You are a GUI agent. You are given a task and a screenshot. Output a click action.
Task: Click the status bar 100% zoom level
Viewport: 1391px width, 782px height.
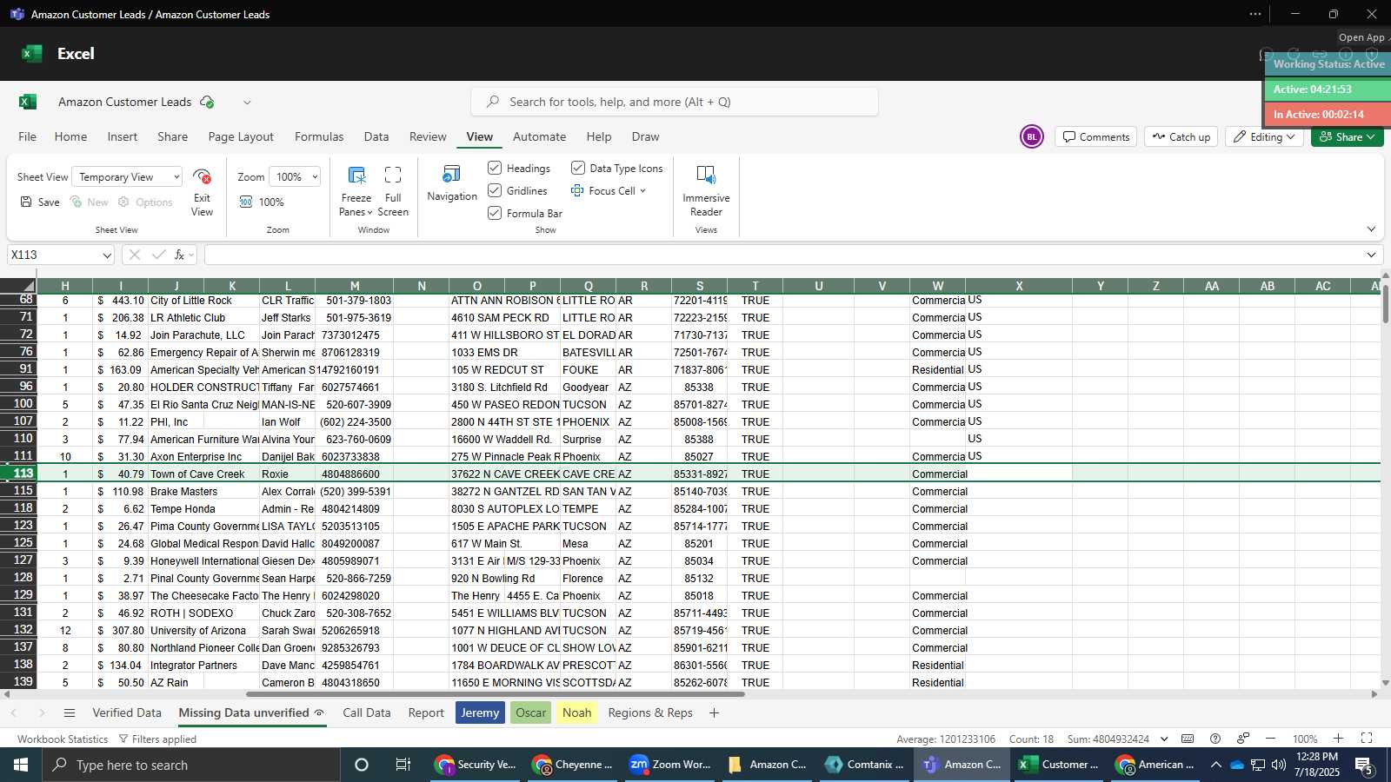point(1304,739)
